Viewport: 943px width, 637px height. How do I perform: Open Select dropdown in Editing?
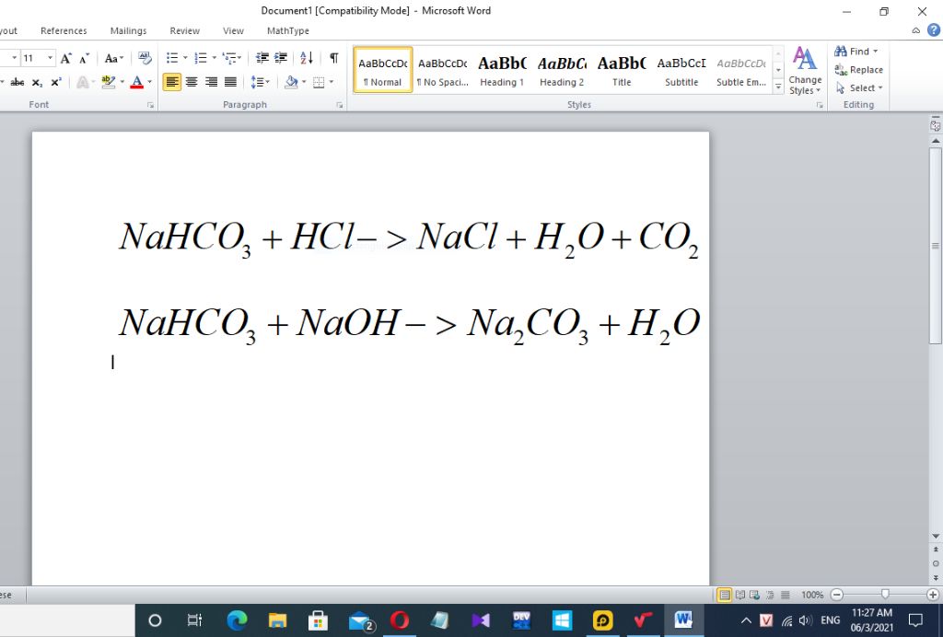[x=859, y=87]
